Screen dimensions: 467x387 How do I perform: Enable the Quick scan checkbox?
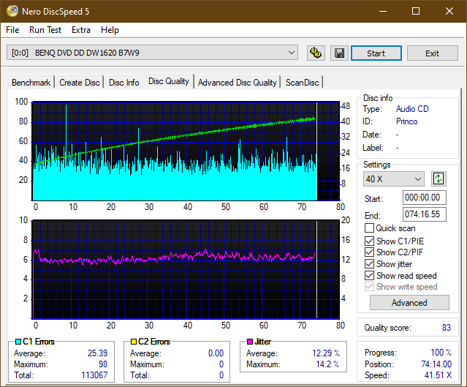(370, 228)
